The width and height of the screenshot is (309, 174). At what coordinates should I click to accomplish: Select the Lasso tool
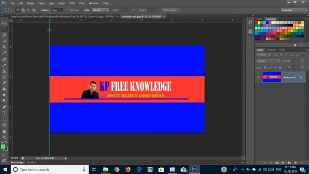point(4,35)
